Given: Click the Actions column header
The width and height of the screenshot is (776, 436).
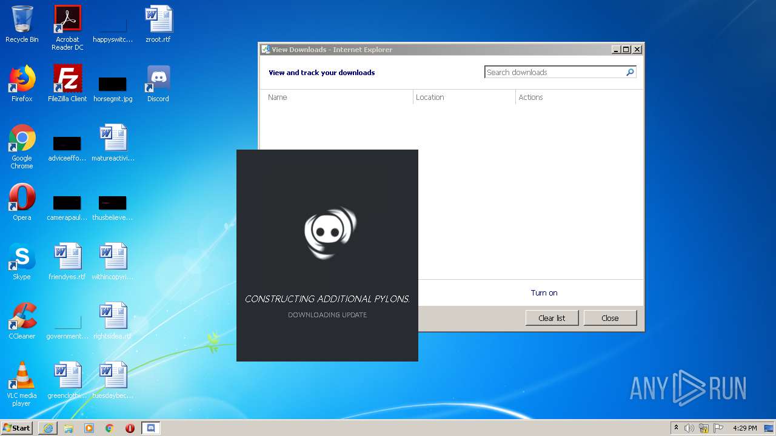Looking at the screenshot, I should click(x=579, y=97).
